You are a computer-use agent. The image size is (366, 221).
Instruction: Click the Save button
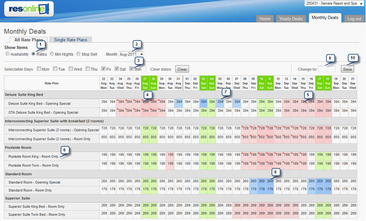point(347,69)
